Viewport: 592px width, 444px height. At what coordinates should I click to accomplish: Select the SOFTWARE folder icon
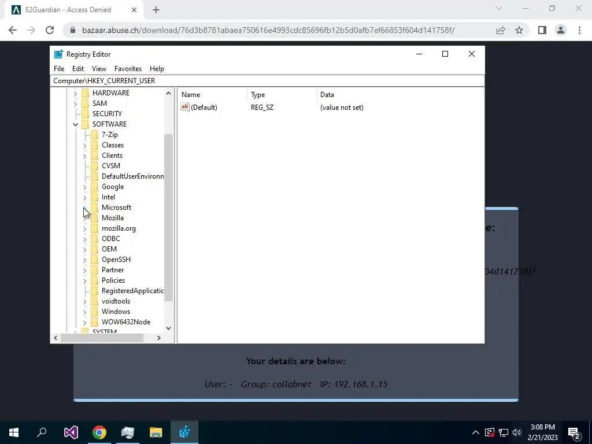click(86, 124)
